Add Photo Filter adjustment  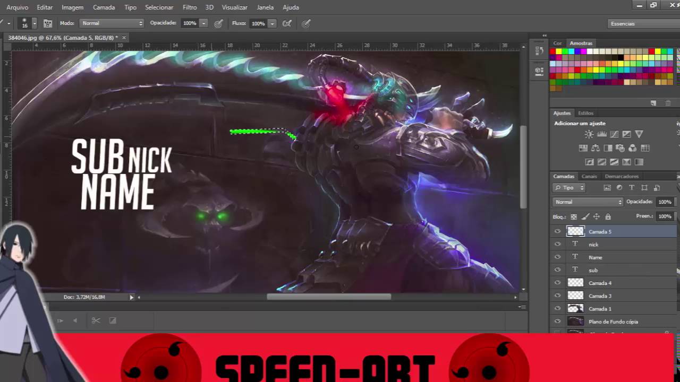(x=620, y=148)
